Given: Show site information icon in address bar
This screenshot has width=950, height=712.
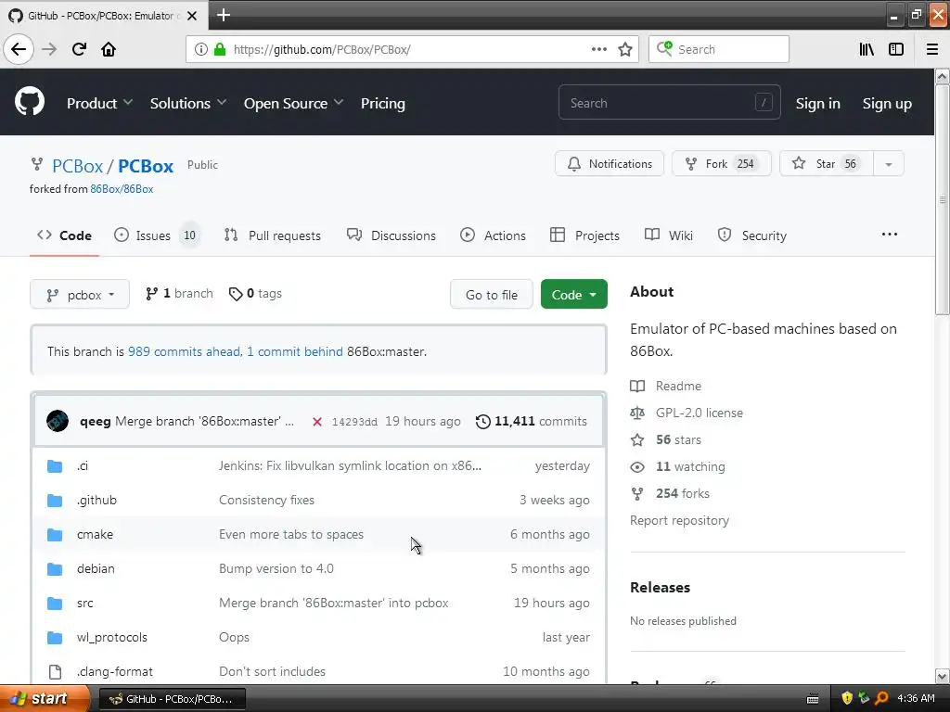Looking at the screenshot, I should (x=200, y=49).
